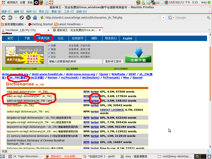Screen dimensions: 212x159
Task: Launch Firefox from the top panel
Action: coord(41,2)
